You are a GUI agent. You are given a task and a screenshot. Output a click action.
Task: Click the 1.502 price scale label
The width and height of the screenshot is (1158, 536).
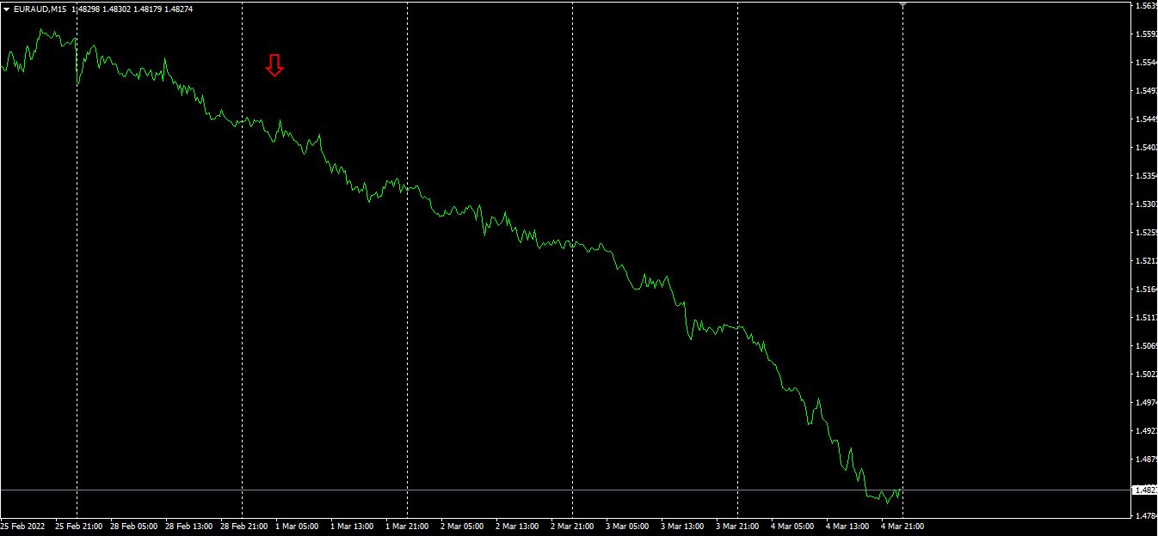[x=1146, y=375]
